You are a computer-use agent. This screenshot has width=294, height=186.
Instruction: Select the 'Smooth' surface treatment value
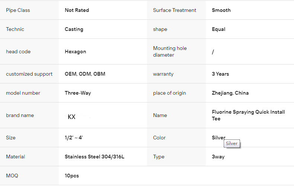pyautogui.click(x=221, y=10)
